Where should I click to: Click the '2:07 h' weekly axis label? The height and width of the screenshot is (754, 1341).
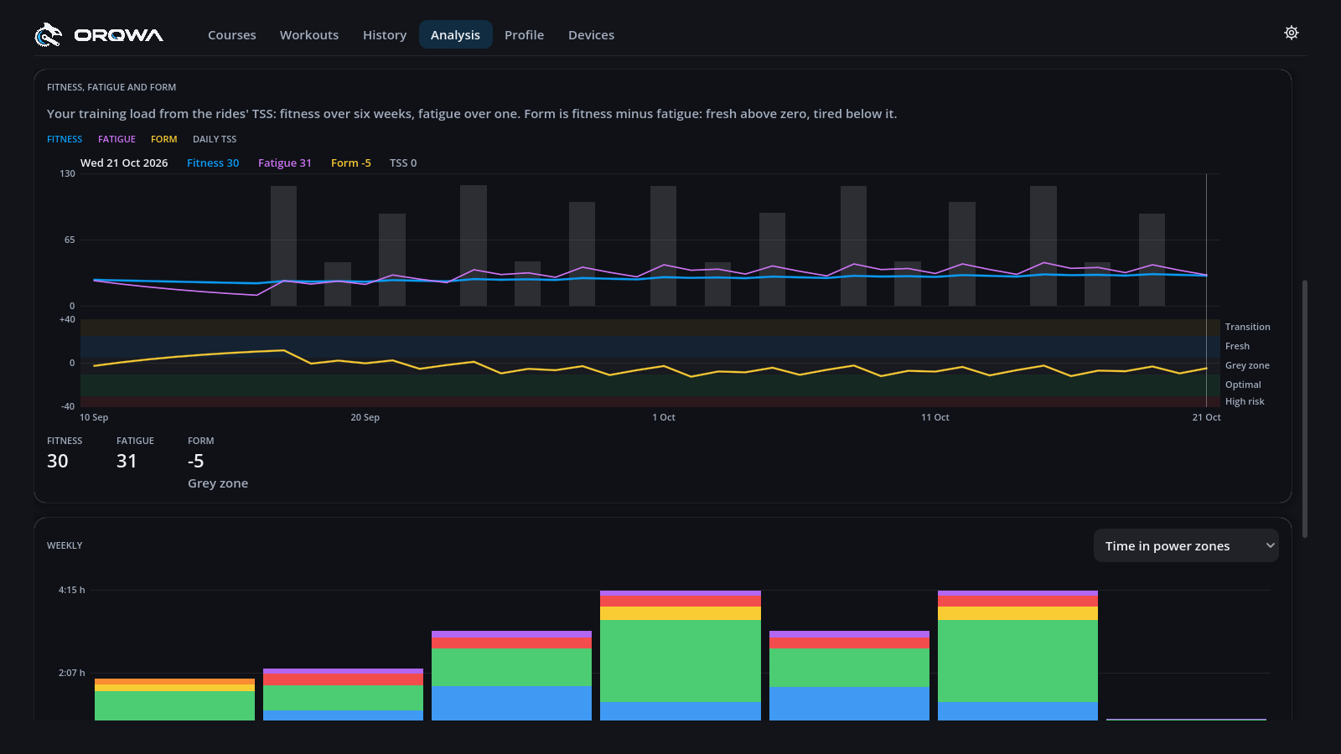tap(71, 673)
